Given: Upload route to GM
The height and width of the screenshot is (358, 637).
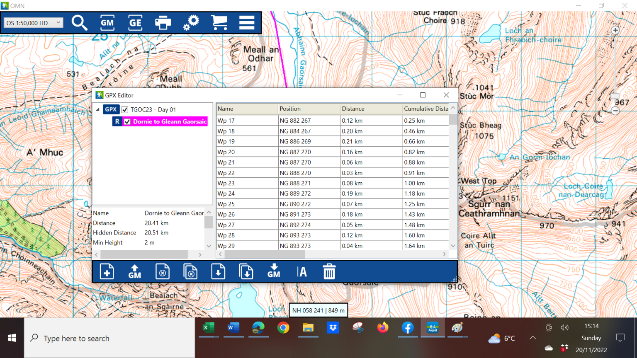Looking at the screenshot, I should point(135,271).
